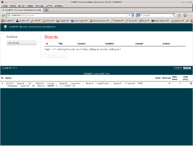This screenshot has height=146, width=193.
Task: Open the Images toolbar dropdown
Action: pyautogui.click(x=62, y=21)
